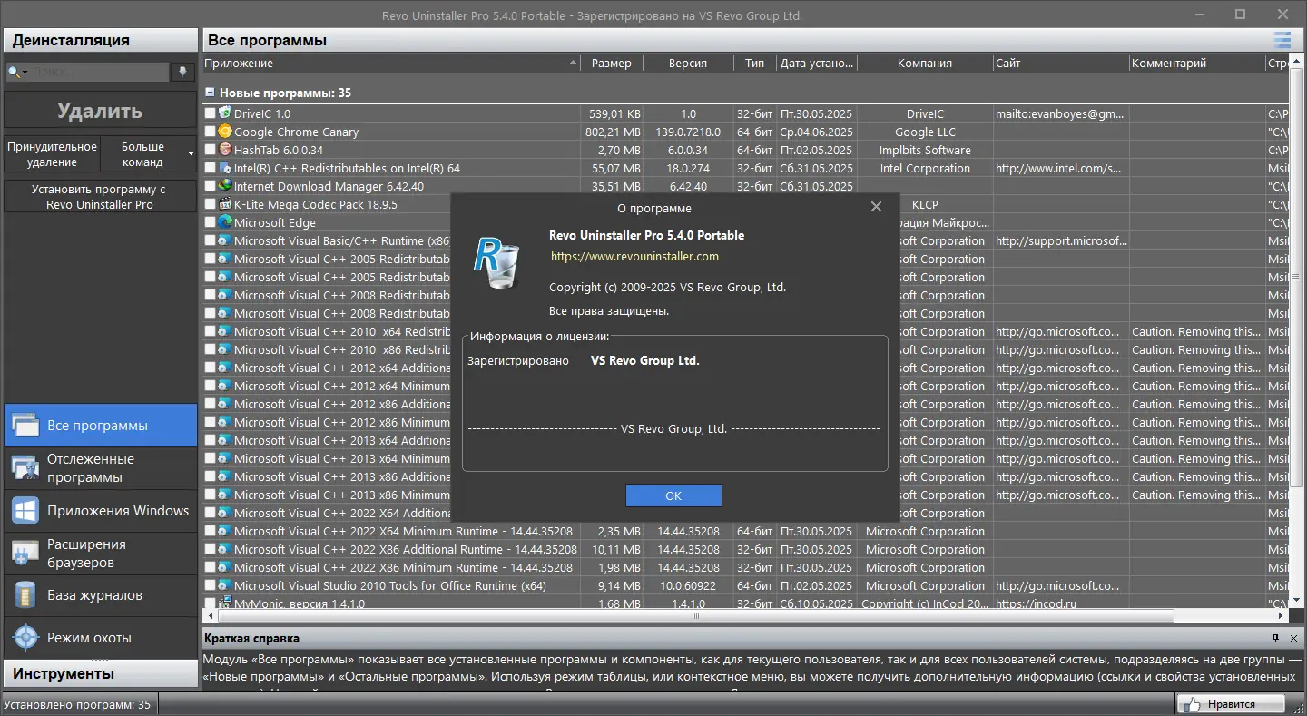Viewport: 1307px width, 716px height.
Task: Open Приложения Windows module
Action: pyautogui.click(x=100, y=511)
